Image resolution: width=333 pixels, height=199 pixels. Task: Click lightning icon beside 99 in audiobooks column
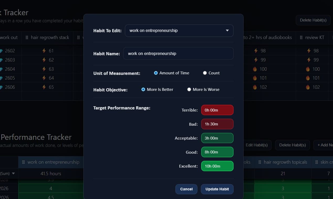pyautogui.click(x=256, y=60)
